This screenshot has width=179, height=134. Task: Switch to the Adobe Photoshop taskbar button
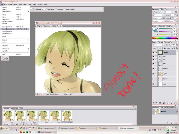click(x=46, y=132)
